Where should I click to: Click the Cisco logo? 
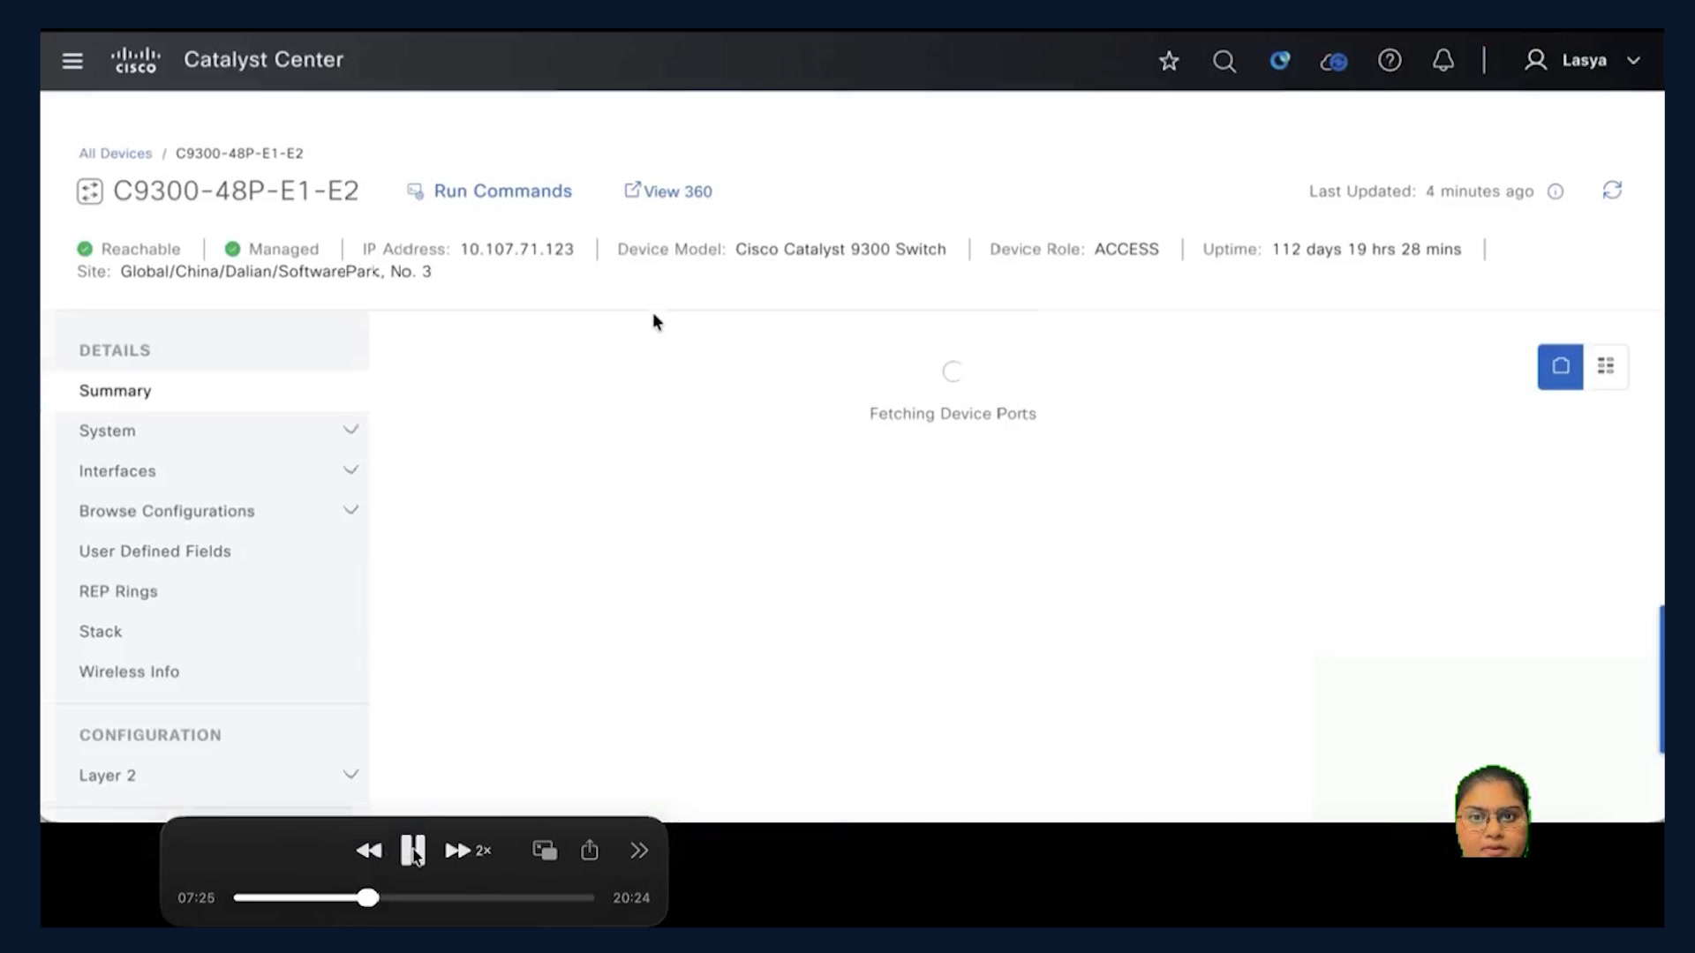tap(135, 60)
